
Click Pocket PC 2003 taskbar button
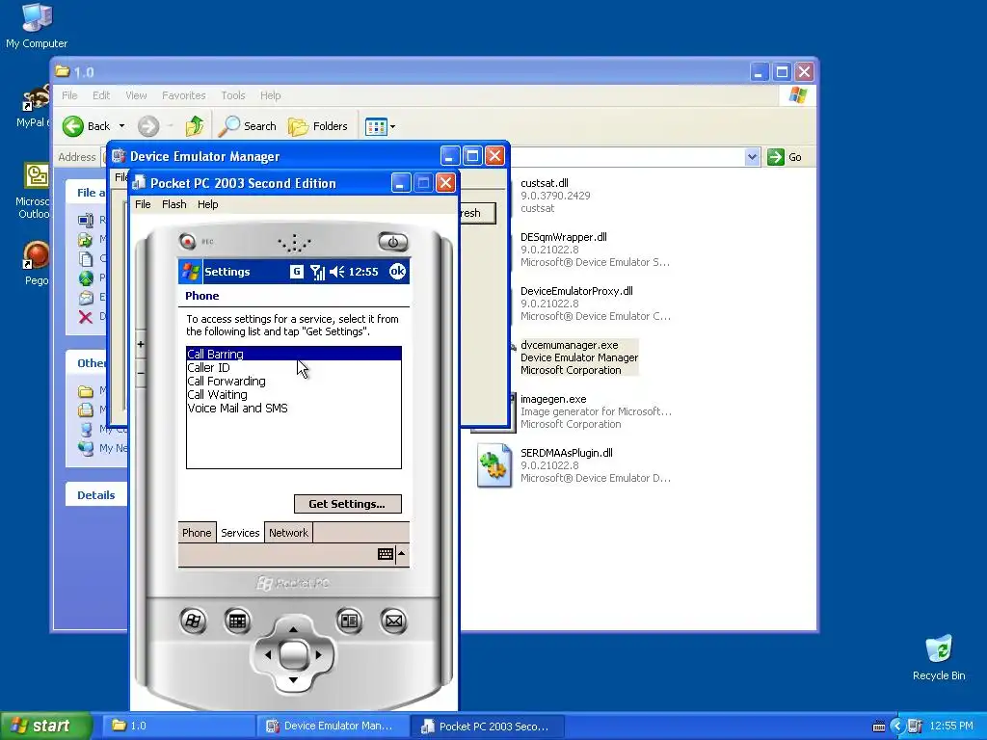[x=487, y=727]
